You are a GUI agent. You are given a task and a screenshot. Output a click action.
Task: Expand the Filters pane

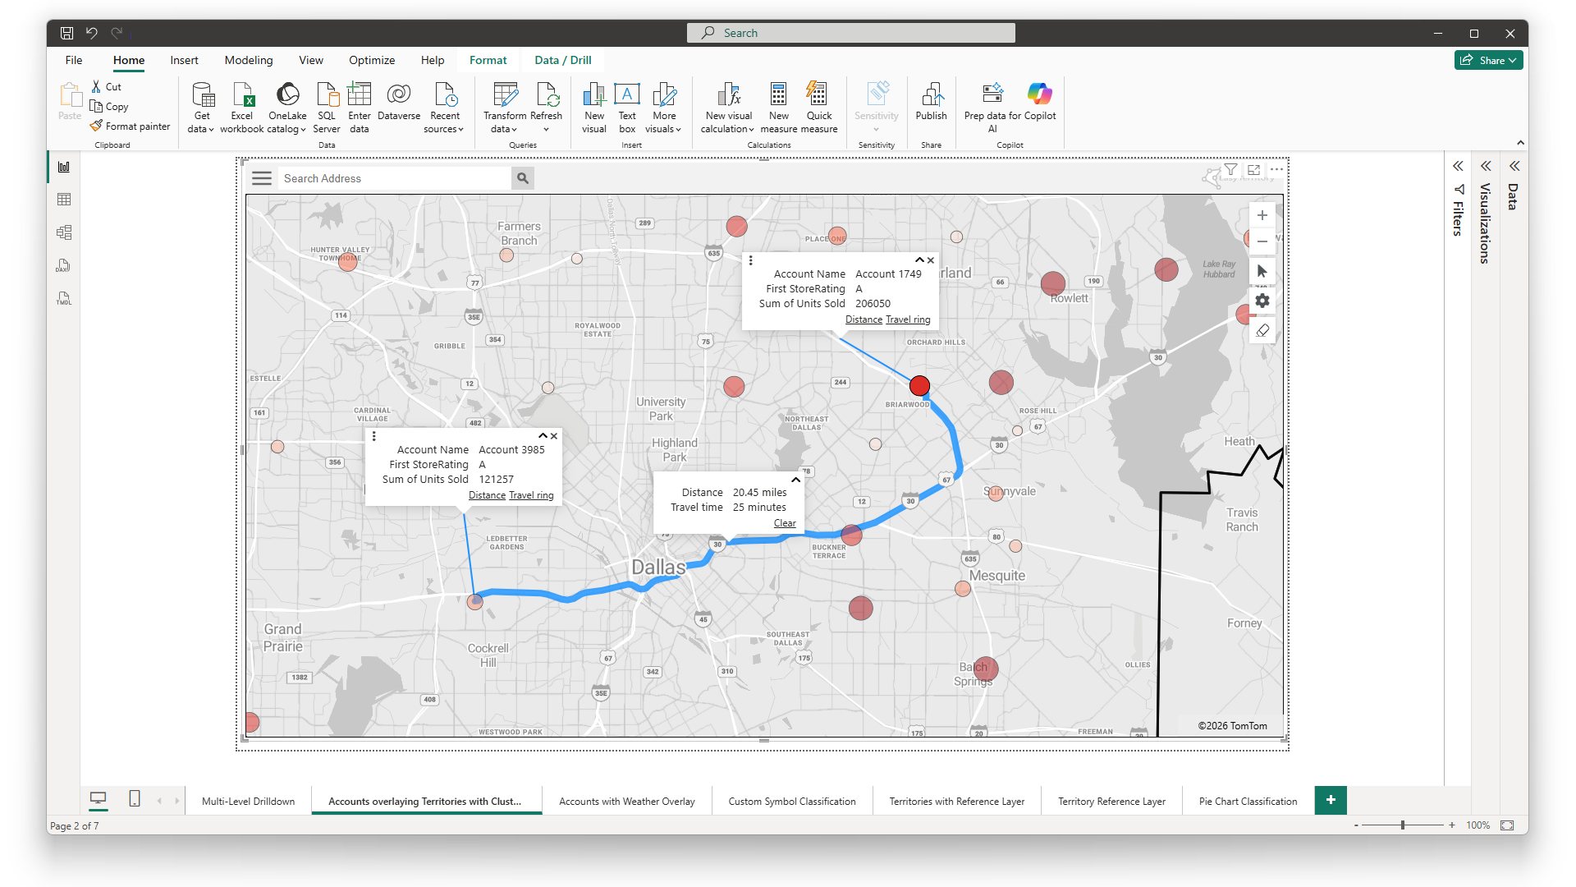(x=1458, y=166)
